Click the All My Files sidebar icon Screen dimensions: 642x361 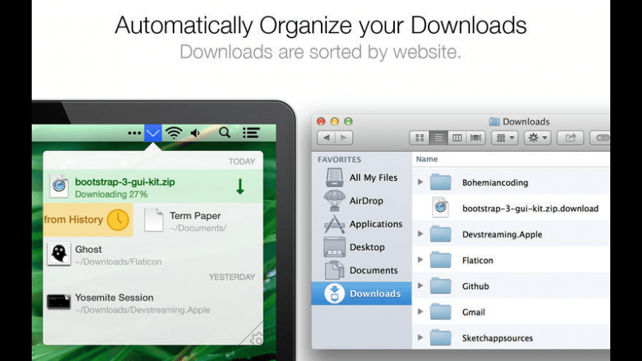coord(334,178)
